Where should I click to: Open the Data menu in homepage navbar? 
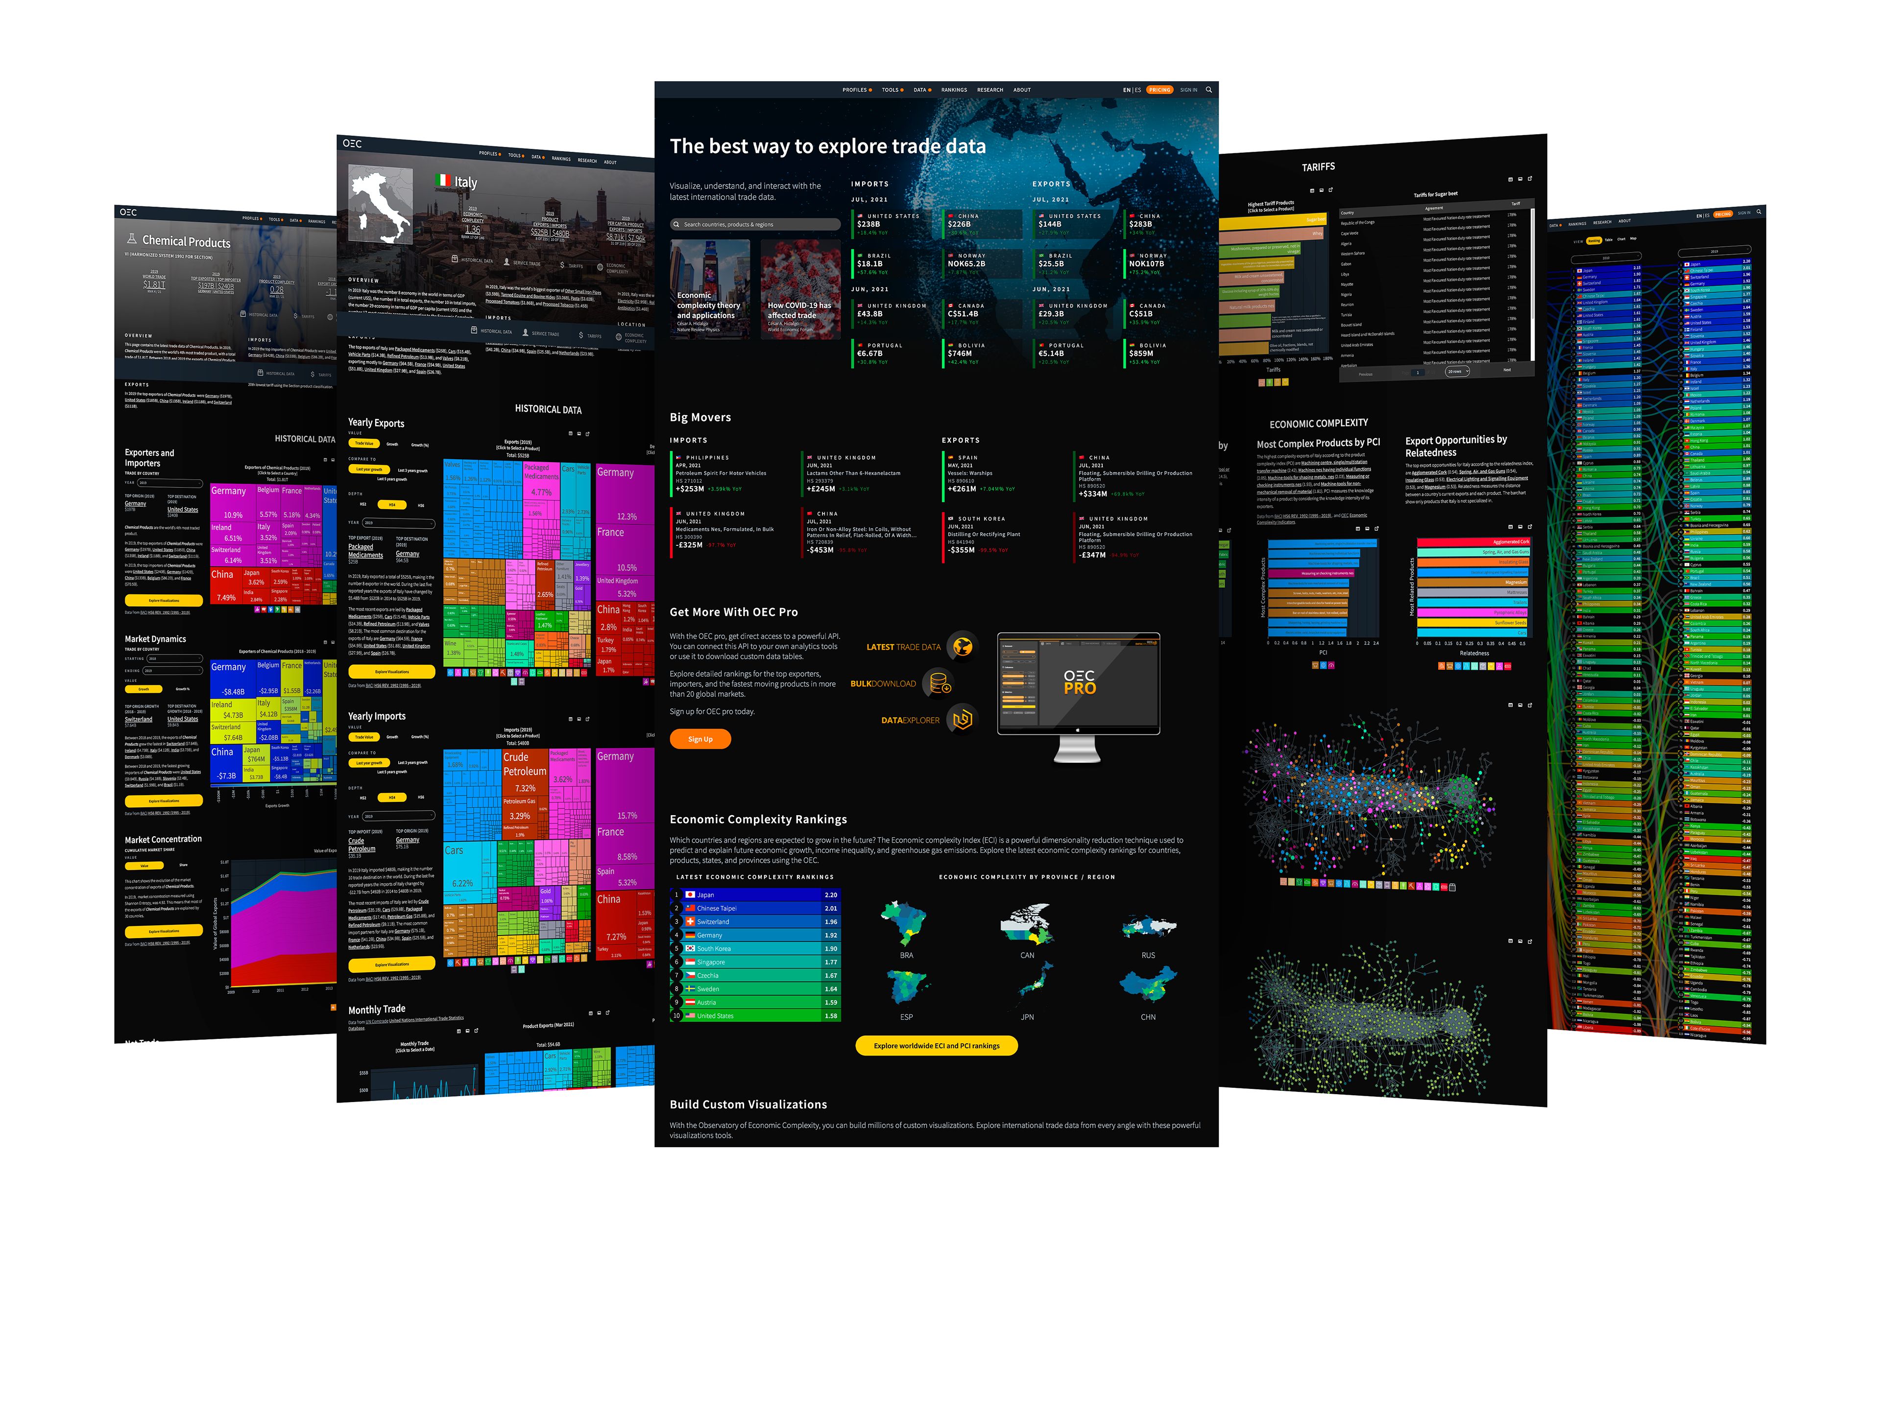[922, 90]
